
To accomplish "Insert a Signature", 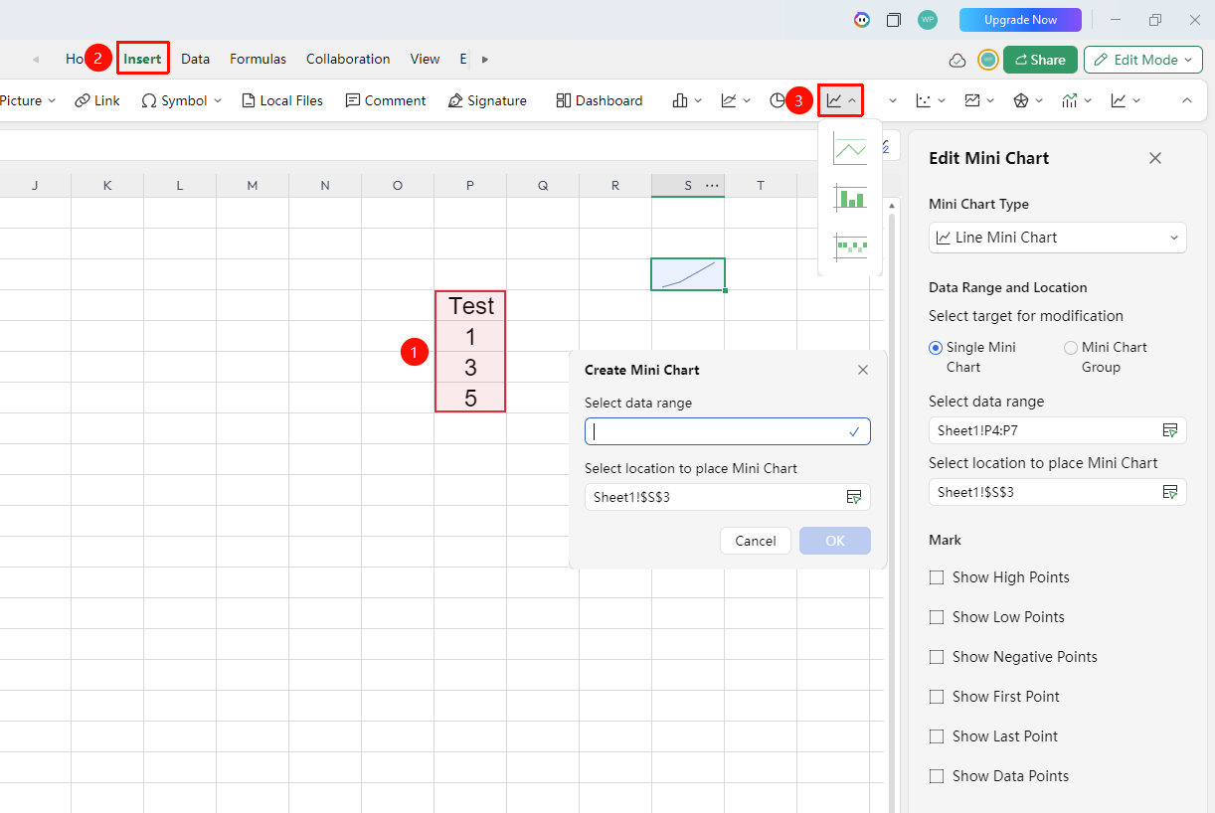I will pos(487,100).
